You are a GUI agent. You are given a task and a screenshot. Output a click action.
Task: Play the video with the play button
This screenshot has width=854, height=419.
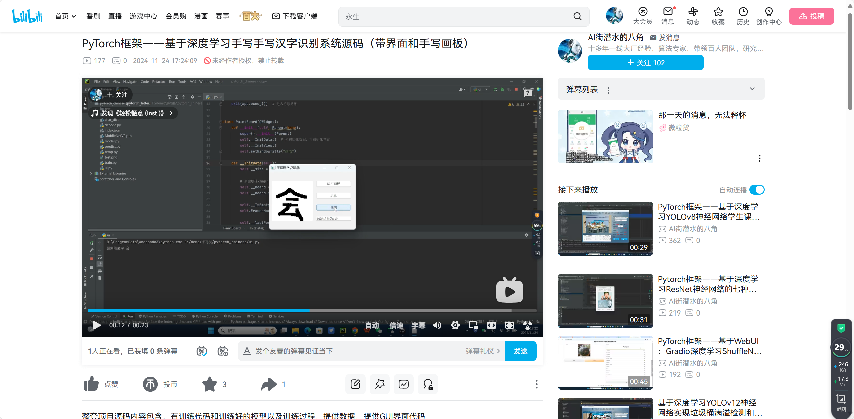coord(96,325)
